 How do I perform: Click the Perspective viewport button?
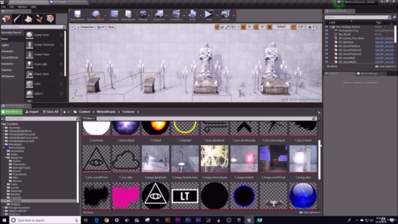point(85,27)
